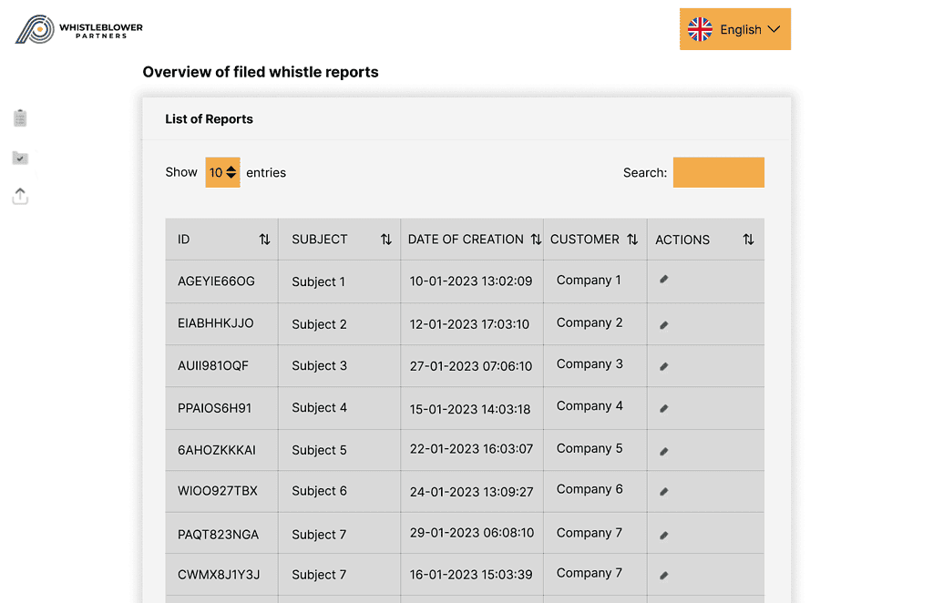933x603 pixels.
Task: Click date 12-01-2023 17:03:10
Action: pyautogui.click(x=469, y=324)
